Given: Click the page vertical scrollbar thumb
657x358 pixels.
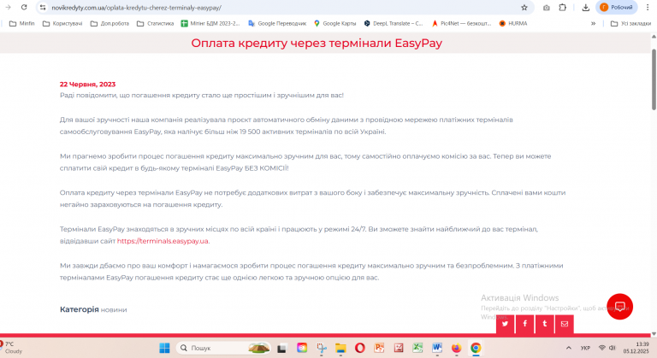Looking at the screenshot, I should click(x=654, y=79).
